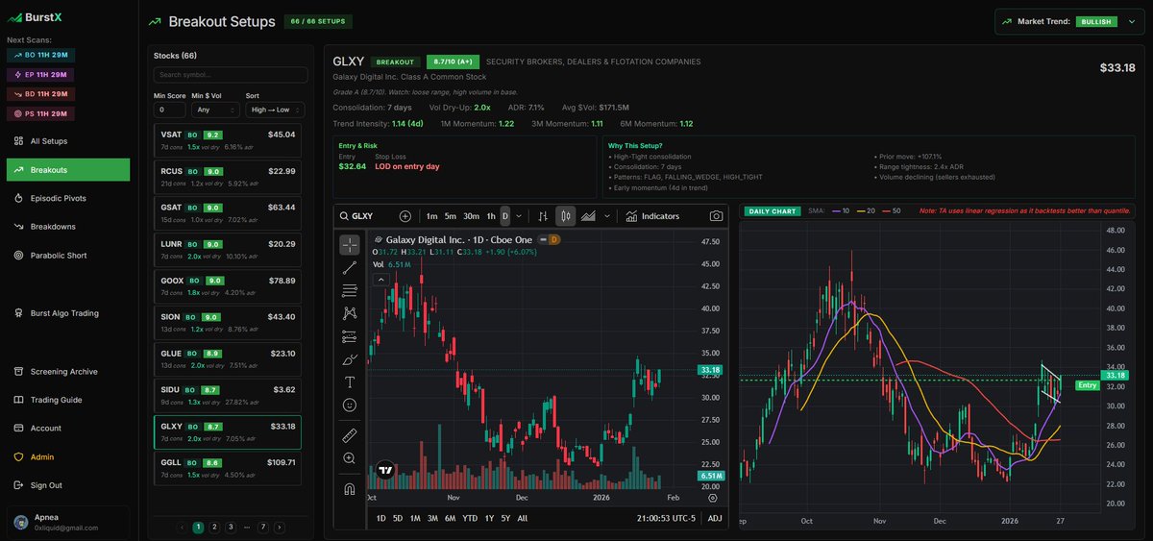Open the Parabolic Short section
This screenshot has height=541, width=1153.
pos(67,256)
